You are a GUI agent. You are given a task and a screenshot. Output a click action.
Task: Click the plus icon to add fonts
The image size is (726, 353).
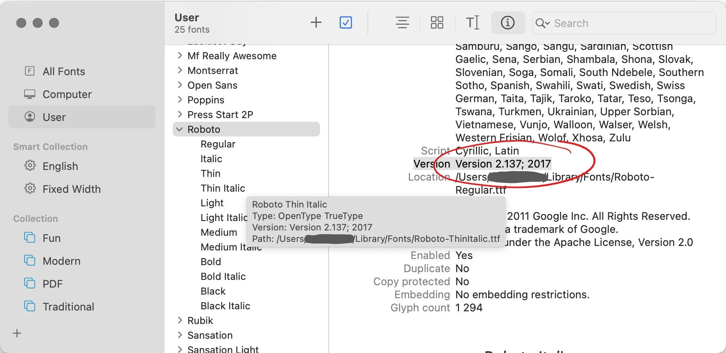coord(316,22)
